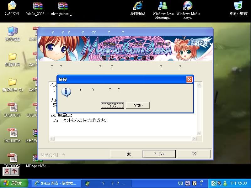Click the info icon in 情報 dialog
The image size is (251, 188).
click(x=66, y=92)
